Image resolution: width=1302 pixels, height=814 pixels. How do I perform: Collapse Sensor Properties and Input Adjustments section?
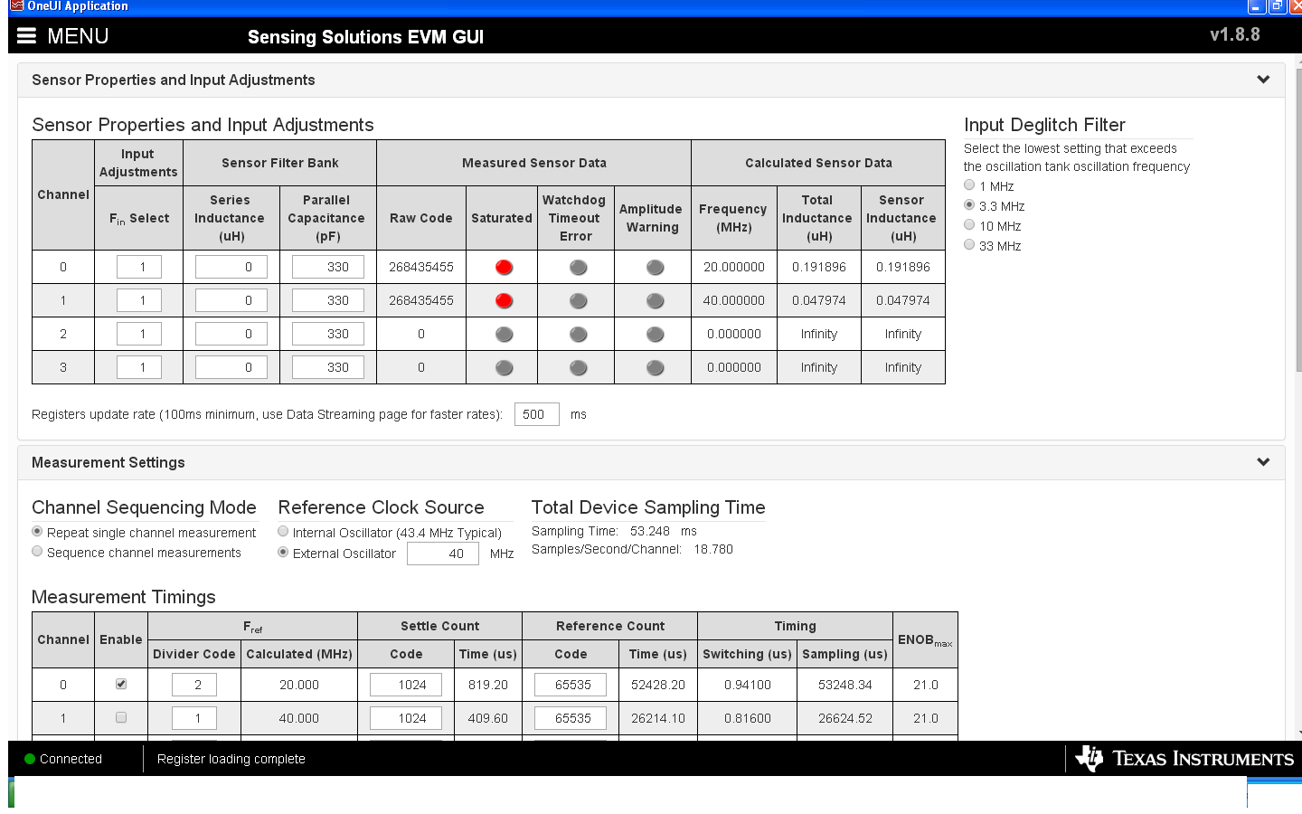pyautogui.click(x=1263, y=80)
